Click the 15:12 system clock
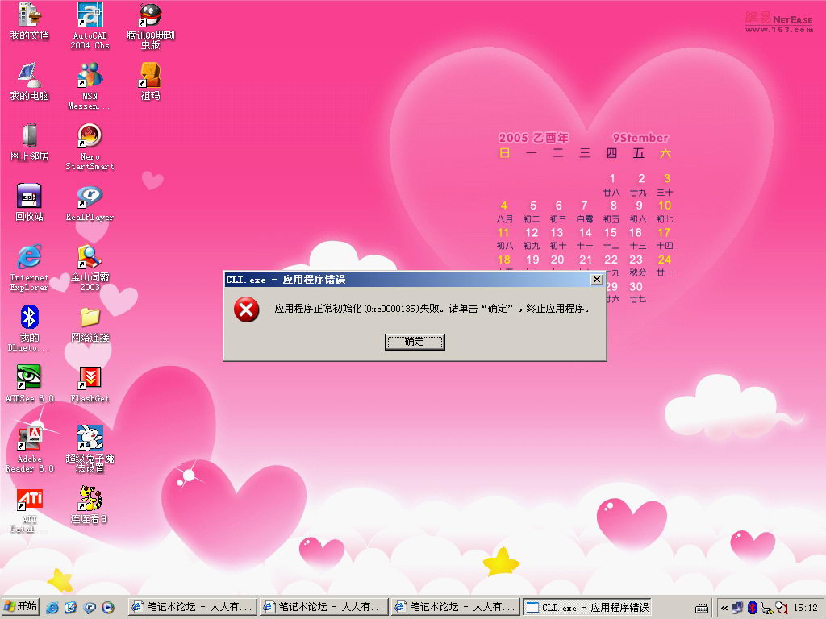 (806, 608)
